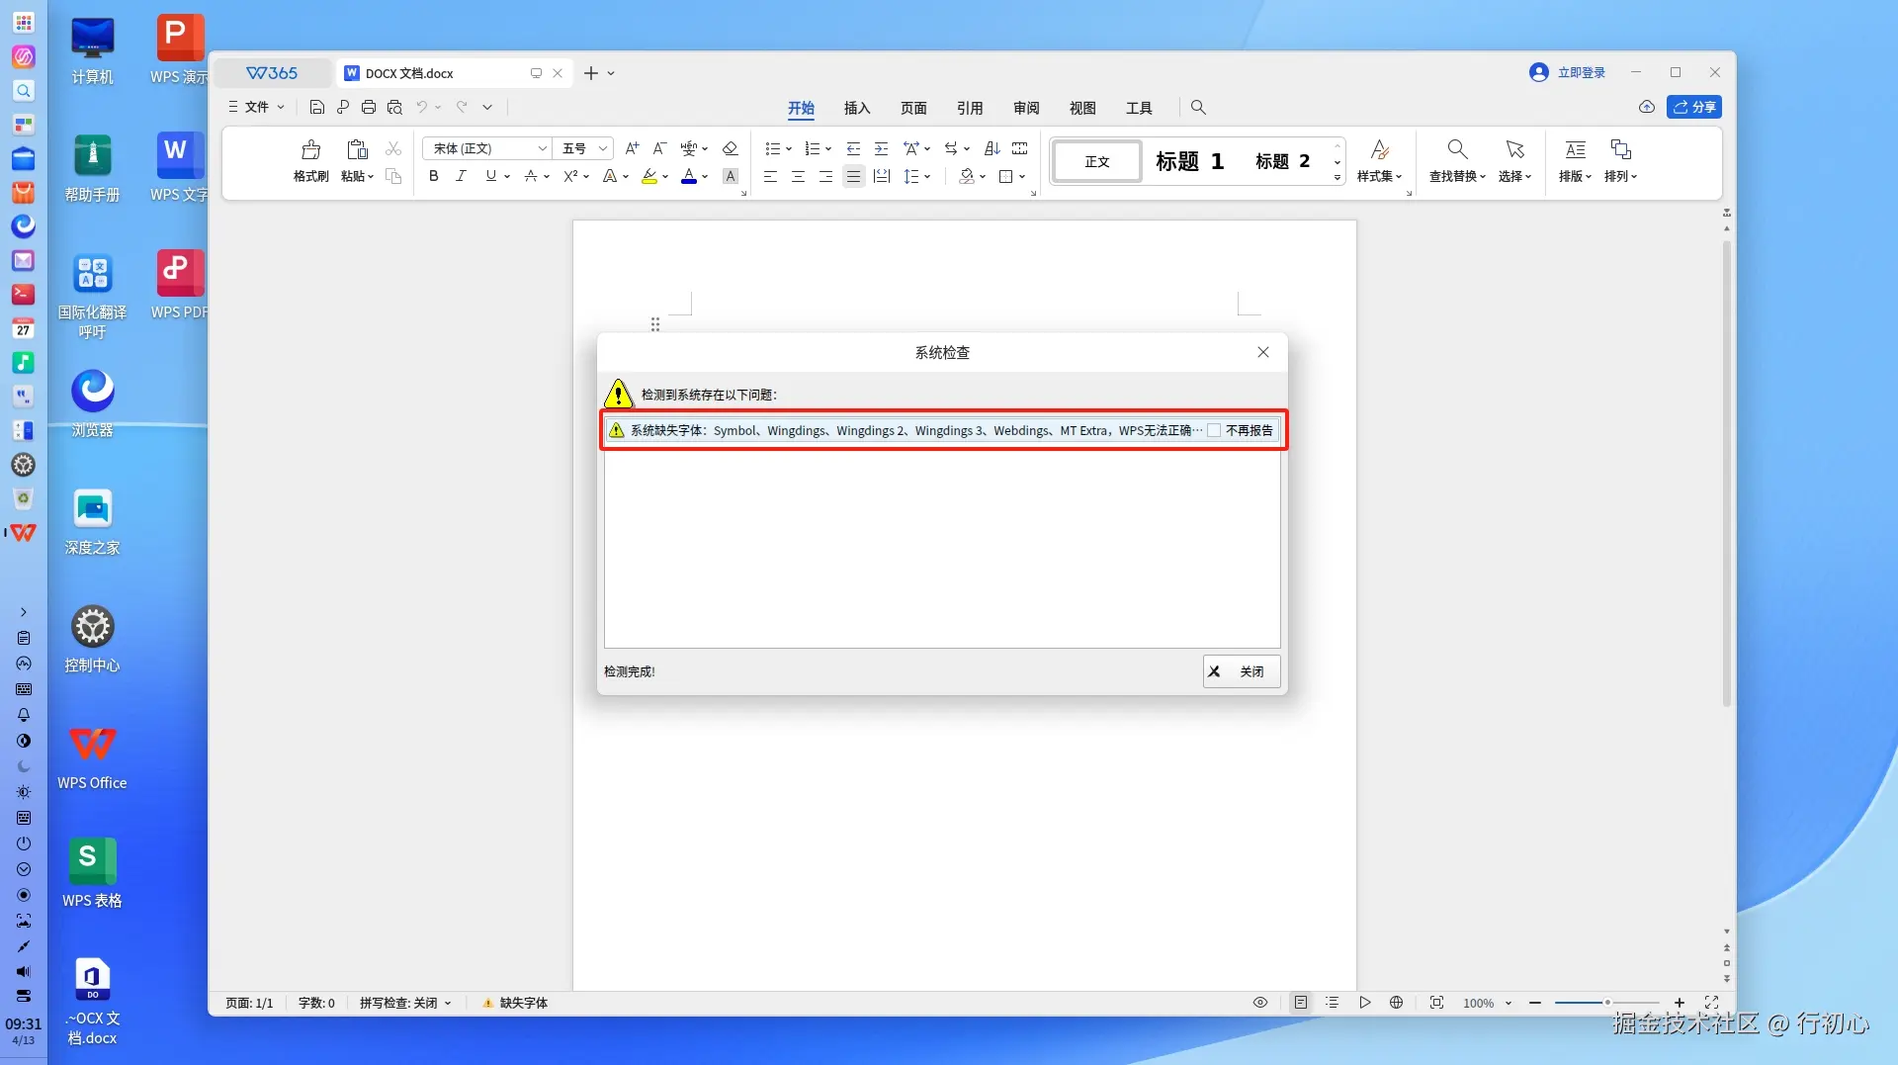Click the 立即登录 login link
1898x1065 pixels.
click(1578, 71)
